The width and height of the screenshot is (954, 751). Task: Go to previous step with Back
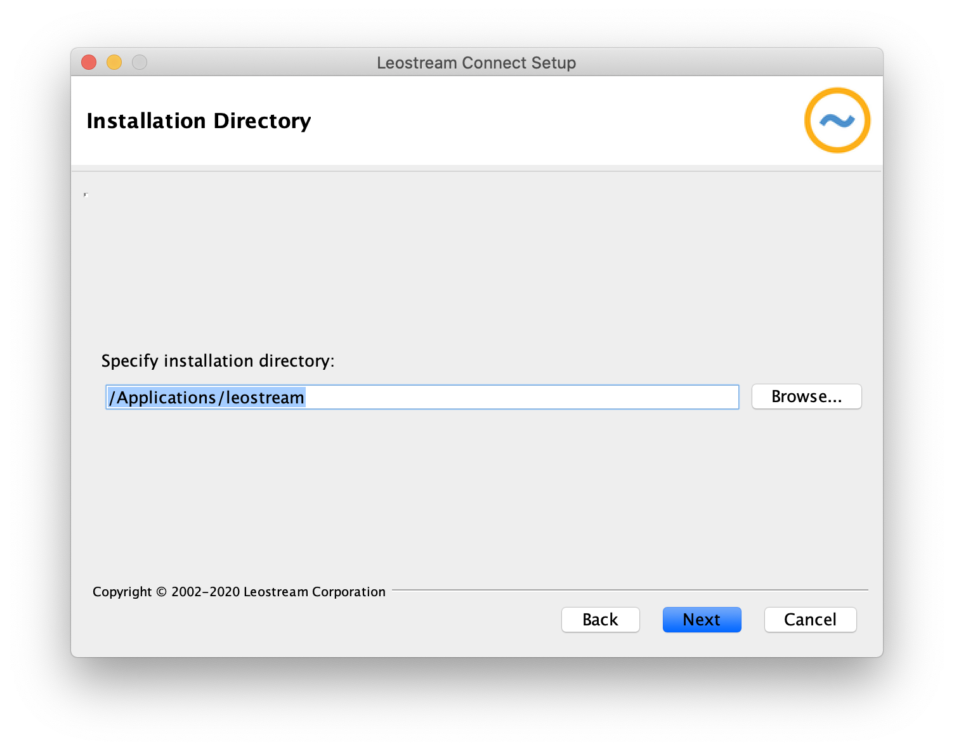point(600,620)
